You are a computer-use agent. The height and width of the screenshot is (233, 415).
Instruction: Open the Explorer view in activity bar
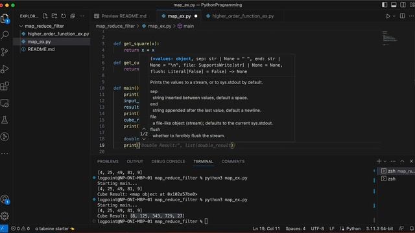point(5,19)
